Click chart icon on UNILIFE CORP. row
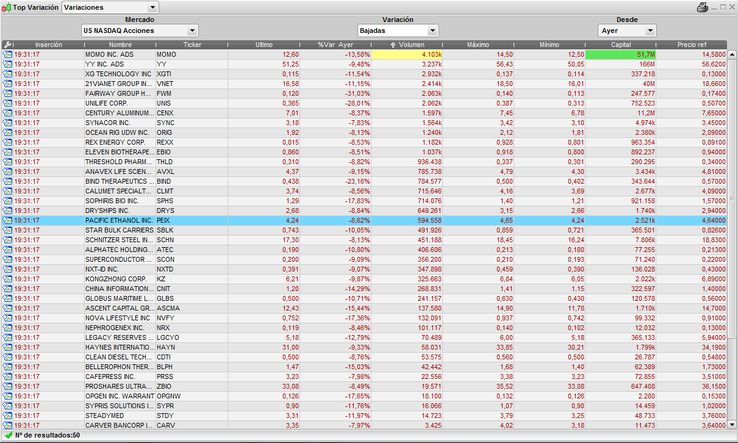The image size is (738, 443). [x=7, y=103]
